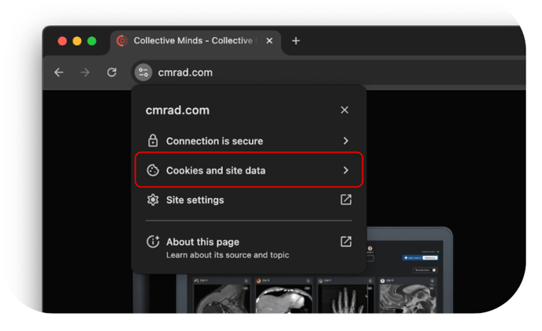Click the cmrad.com address bar text

185,73
